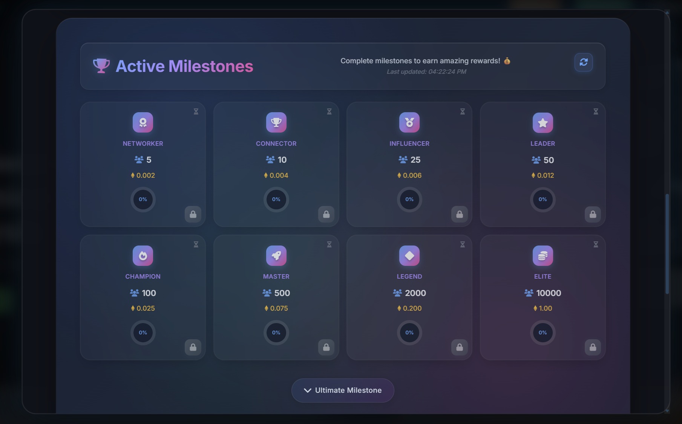The width and height of the screenshot is (682, 424).
Task: Click the hourglass icon on Leader card
Action: (596, 111)
